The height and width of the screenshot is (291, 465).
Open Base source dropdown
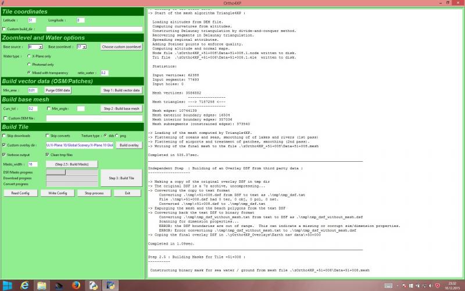coord(41,47)
